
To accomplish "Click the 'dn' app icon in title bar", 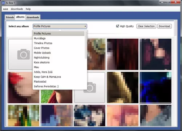I will (x=3, y=3).
